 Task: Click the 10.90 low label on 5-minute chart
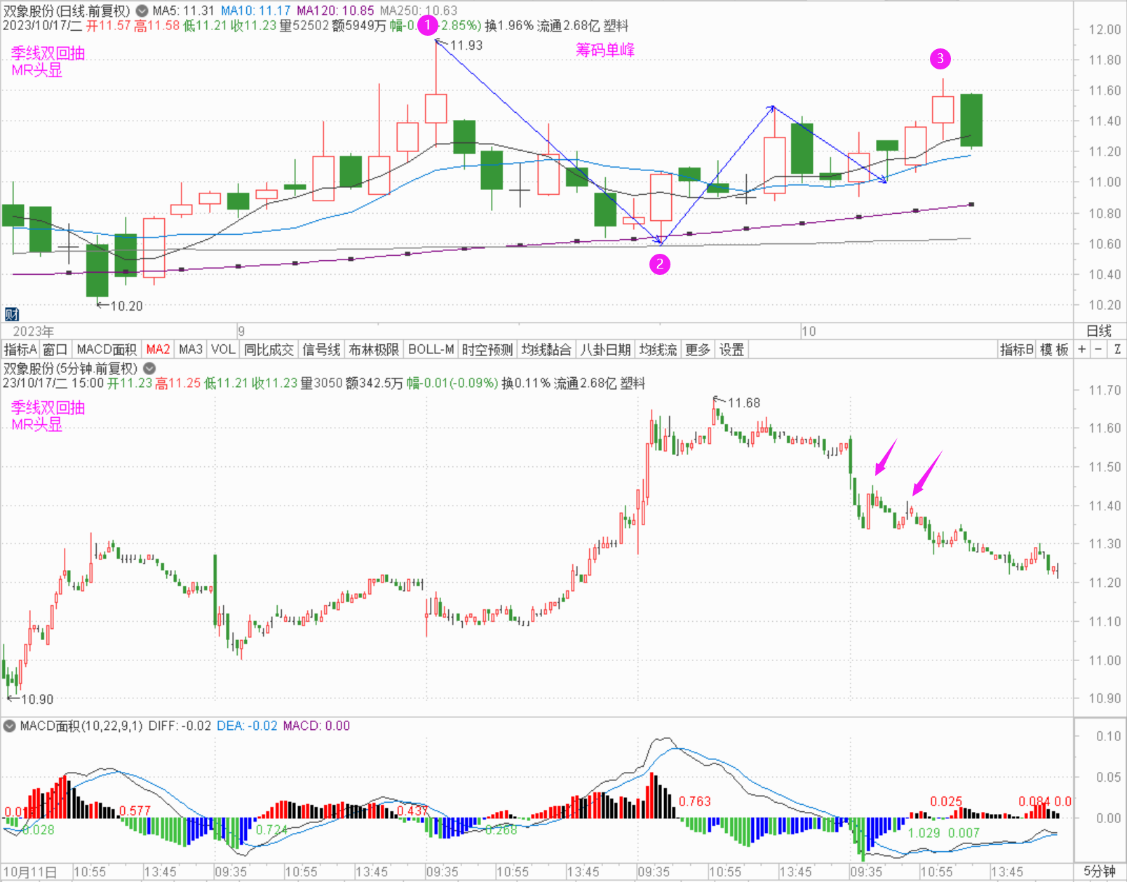[37, 699]
